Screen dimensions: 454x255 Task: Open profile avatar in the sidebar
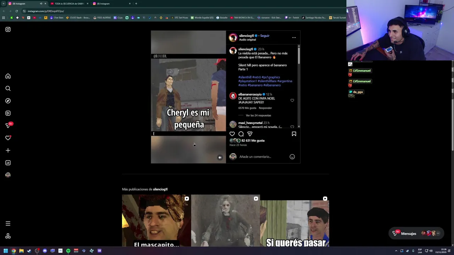(x=8, y=175)
